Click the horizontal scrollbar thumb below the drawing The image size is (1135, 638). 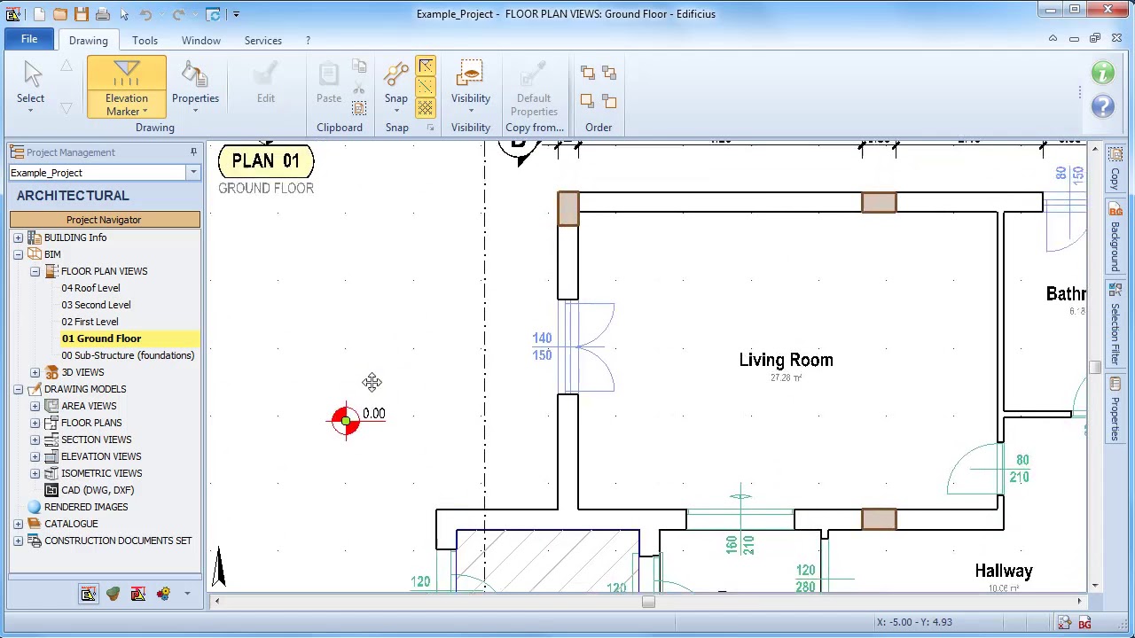pos(648,602)
